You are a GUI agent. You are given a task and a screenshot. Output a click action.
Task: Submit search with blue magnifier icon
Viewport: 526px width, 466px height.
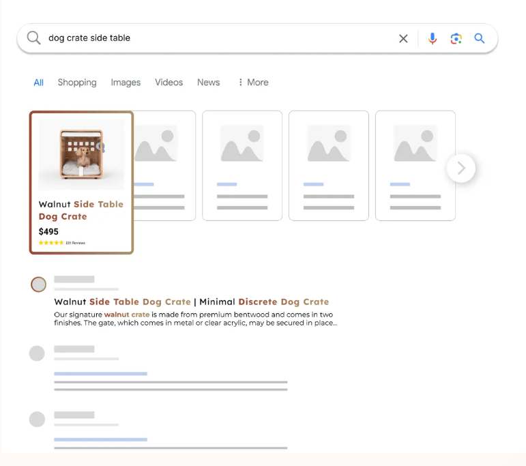(480, 39)
